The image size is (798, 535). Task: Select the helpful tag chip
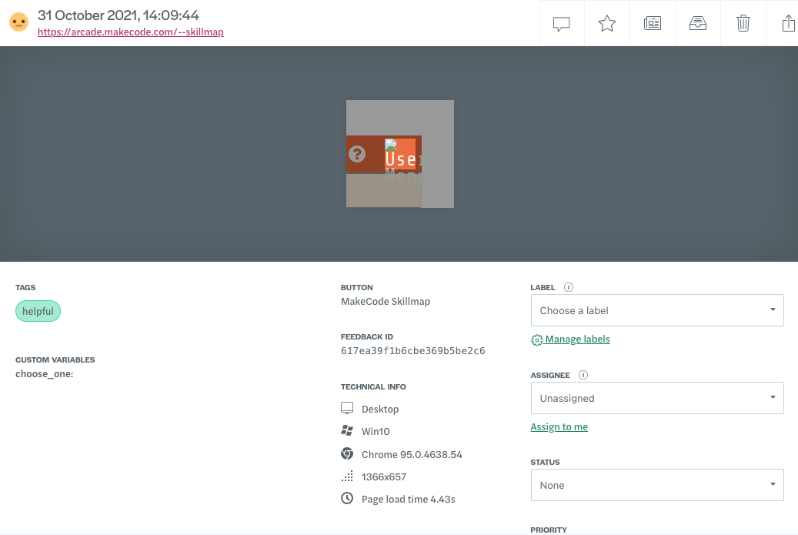click(38, 311)
